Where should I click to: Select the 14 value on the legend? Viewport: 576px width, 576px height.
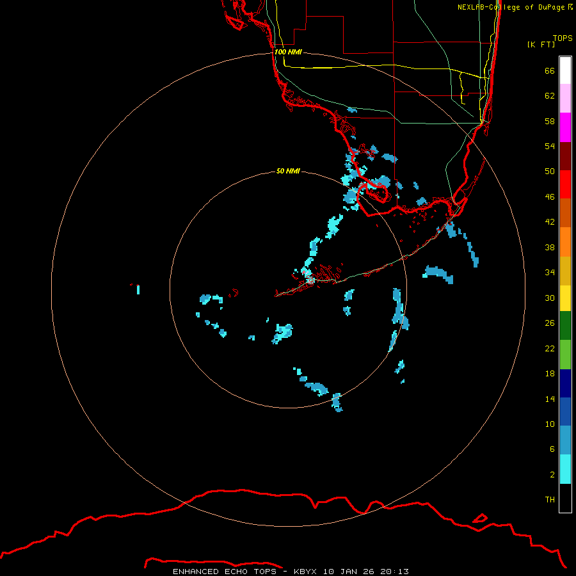click(550, 399)
